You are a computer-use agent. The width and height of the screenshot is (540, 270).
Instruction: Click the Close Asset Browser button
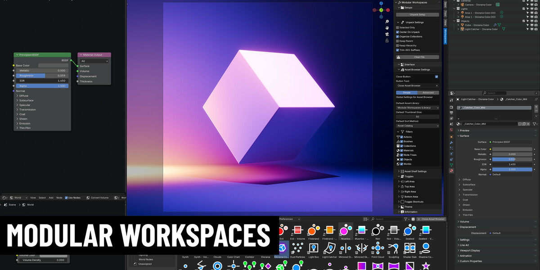432,219
